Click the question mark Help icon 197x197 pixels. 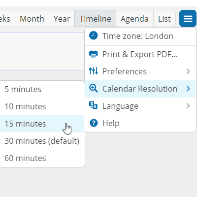coord(94,123)
